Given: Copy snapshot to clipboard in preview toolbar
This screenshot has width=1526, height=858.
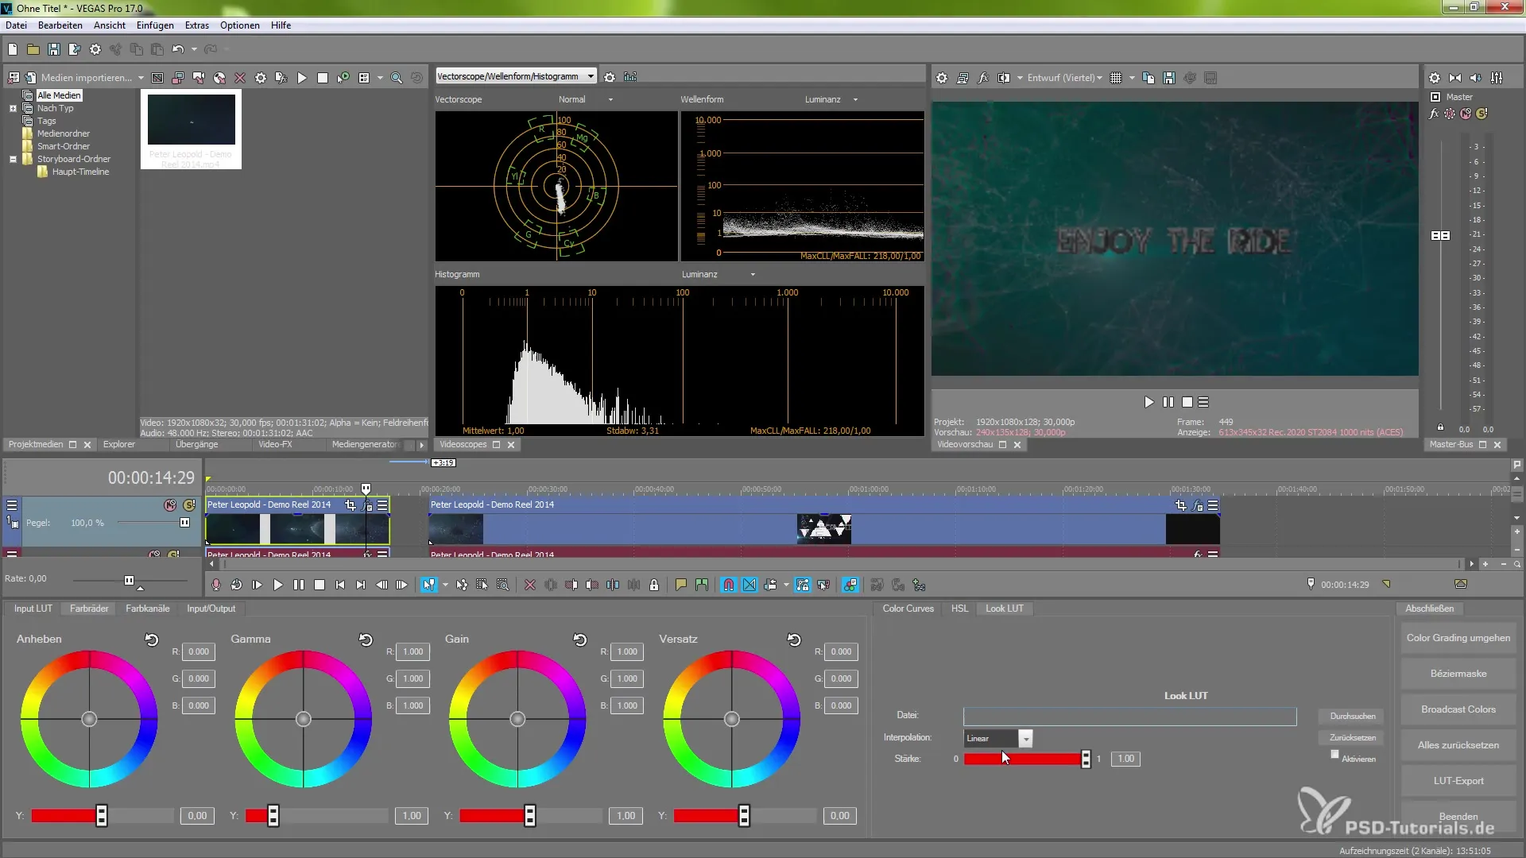Looking at the screenshot, I should (1148, 78).
